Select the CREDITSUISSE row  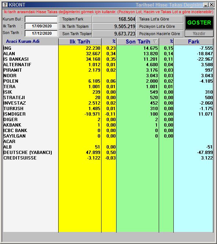click(x=108, y=158)
